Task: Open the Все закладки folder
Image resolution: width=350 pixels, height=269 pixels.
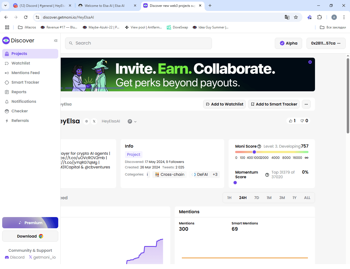Action: [333, 27]
